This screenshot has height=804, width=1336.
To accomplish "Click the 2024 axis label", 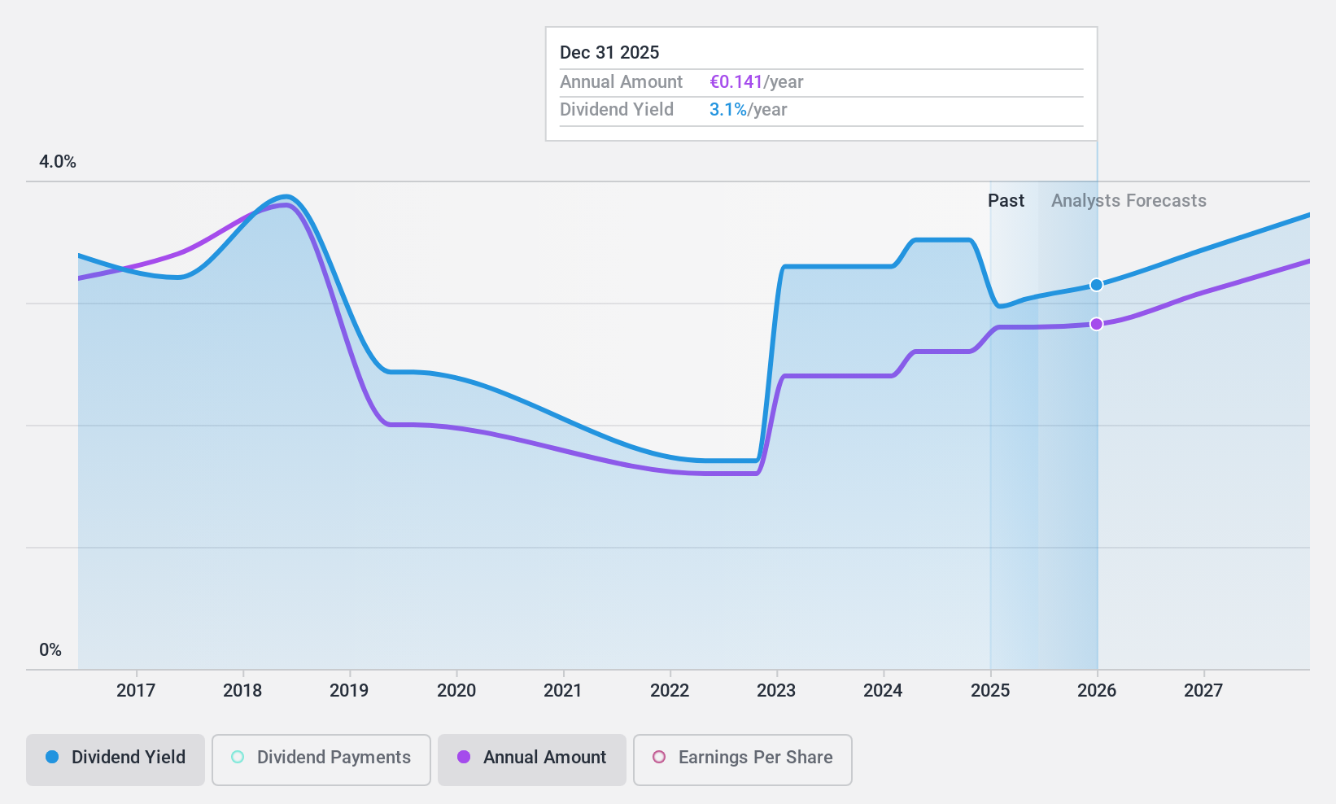I will pos(883,691).
